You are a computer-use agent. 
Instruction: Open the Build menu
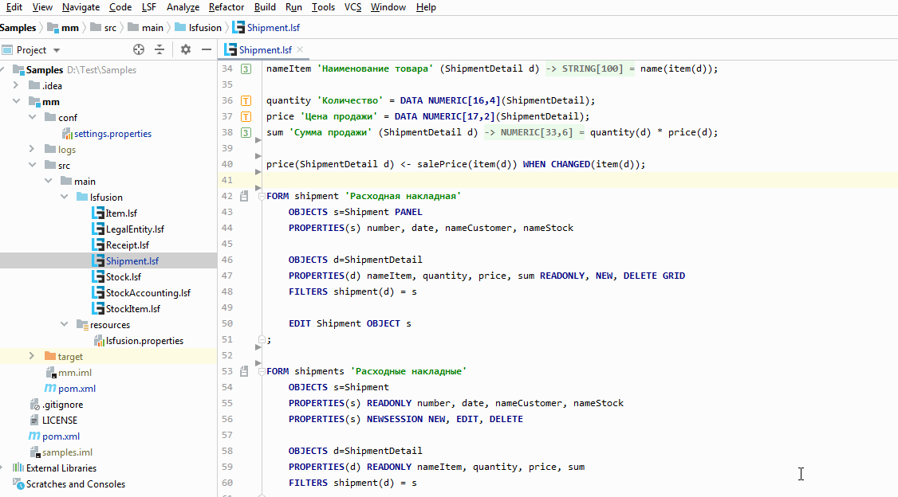point(265,7)
